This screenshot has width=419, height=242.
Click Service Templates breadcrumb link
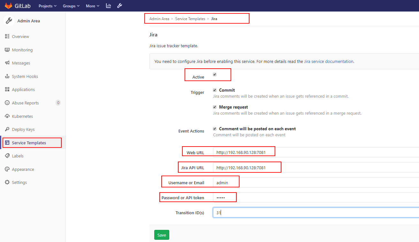[190, 19]
